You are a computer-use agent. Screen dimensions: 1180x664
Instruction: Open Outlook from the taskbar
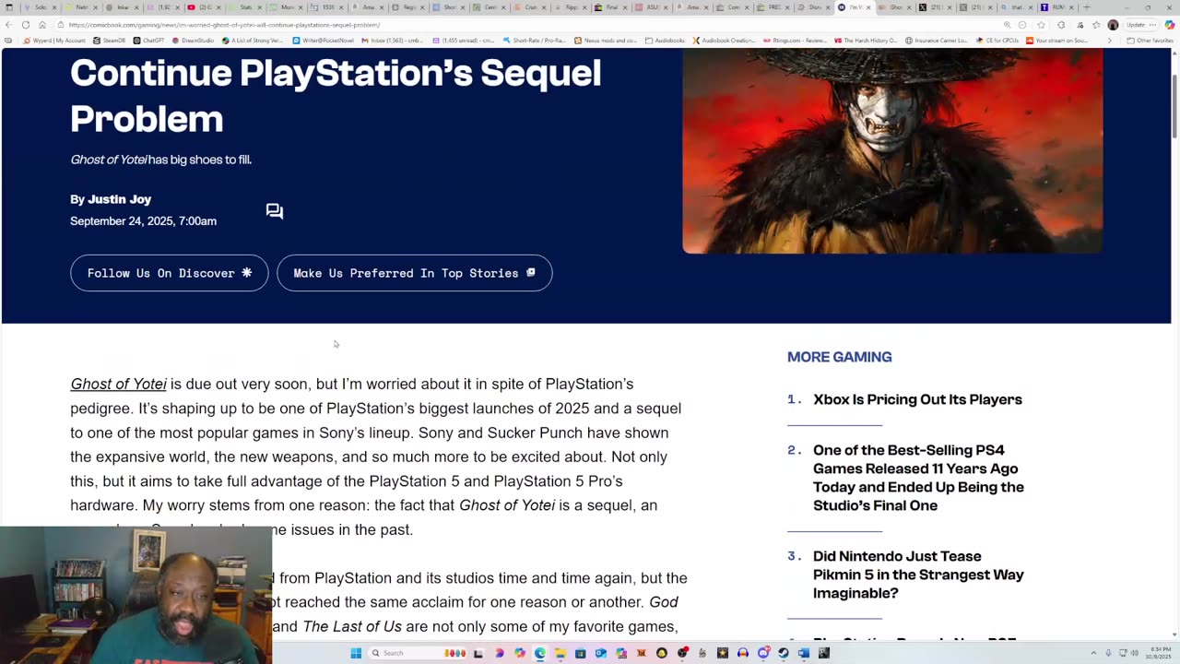coord(601,653)
